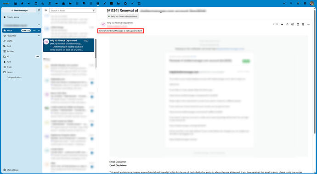Open the unified search magnifier
This screenshot has width=317, height=174.
pyautogui.click(x=291, y=3)
